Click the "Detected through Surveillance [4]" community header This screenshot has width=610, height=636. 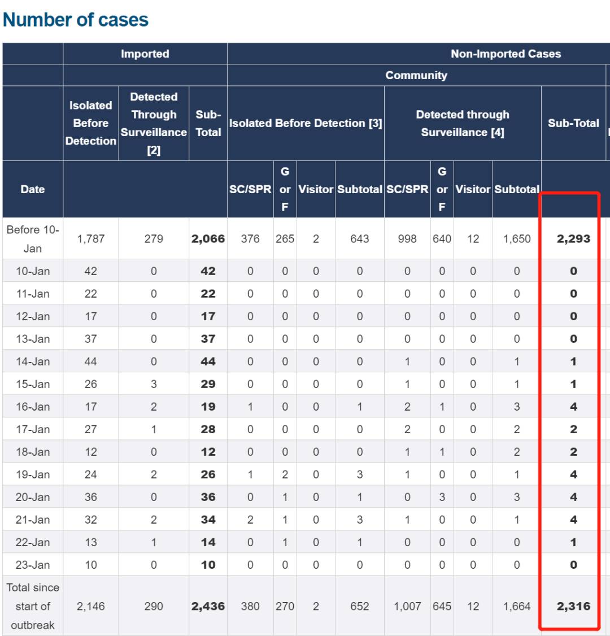click(x=463, y=123)
